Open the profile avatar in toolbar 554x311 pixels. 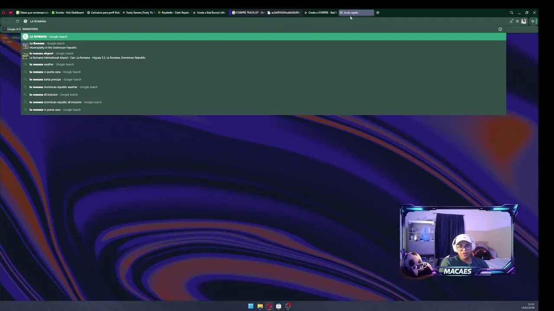tap(524, 21)
